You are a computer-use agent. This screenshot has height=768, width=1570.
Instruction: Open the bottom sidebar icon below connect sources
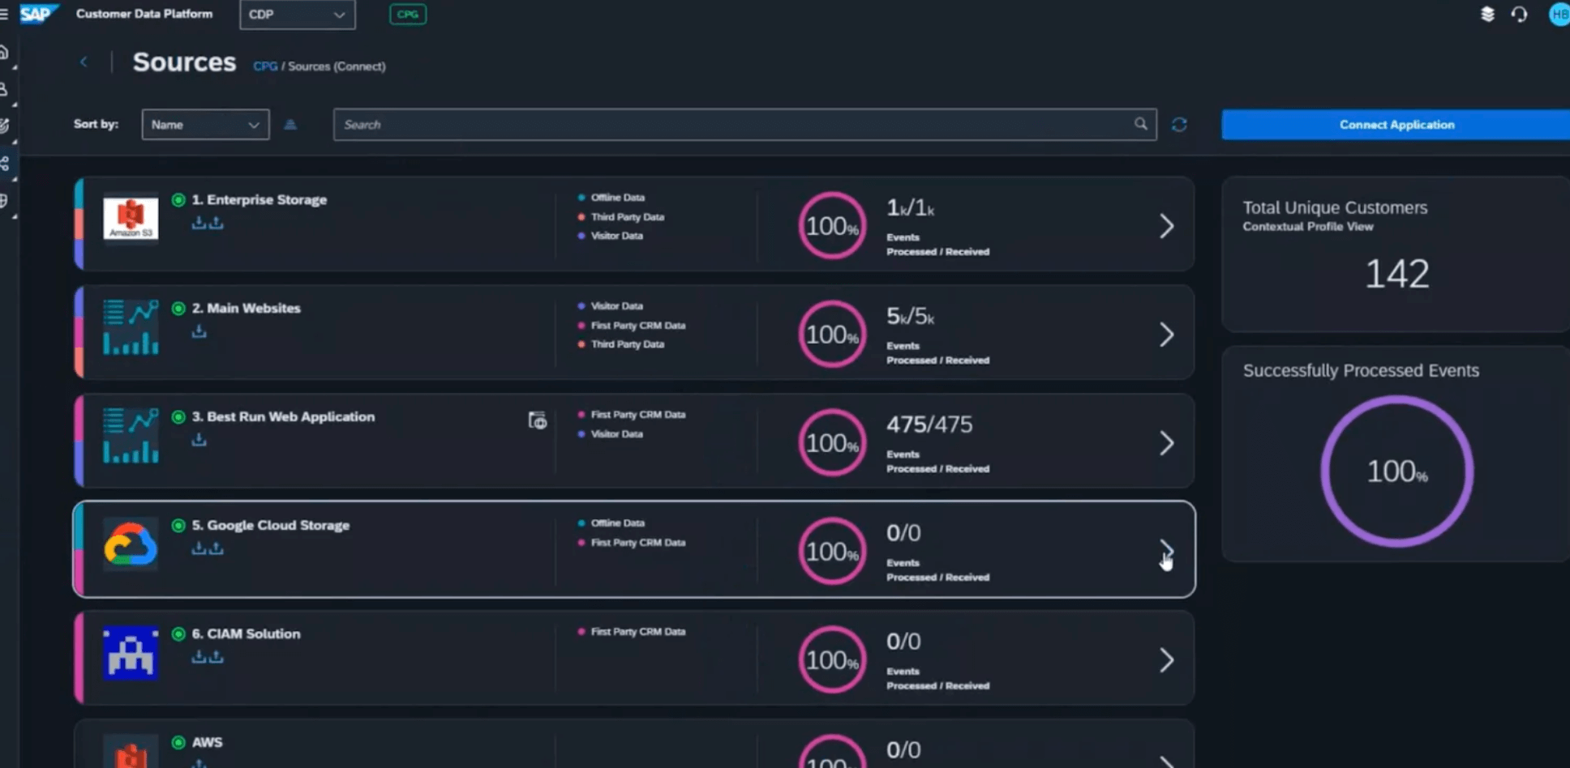point(4,200)
